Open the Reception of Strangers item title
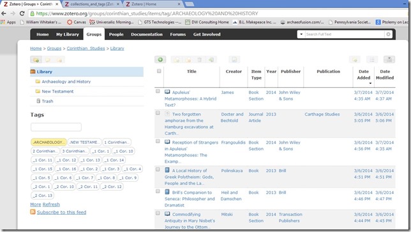Viewport: 411px width, 232px height. pyautogui.click(x=191, y=152)
